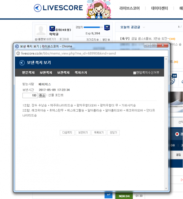Switch to the 받은쪽지 tab
The height and width of the screenshot is (199, 183).
28,73
